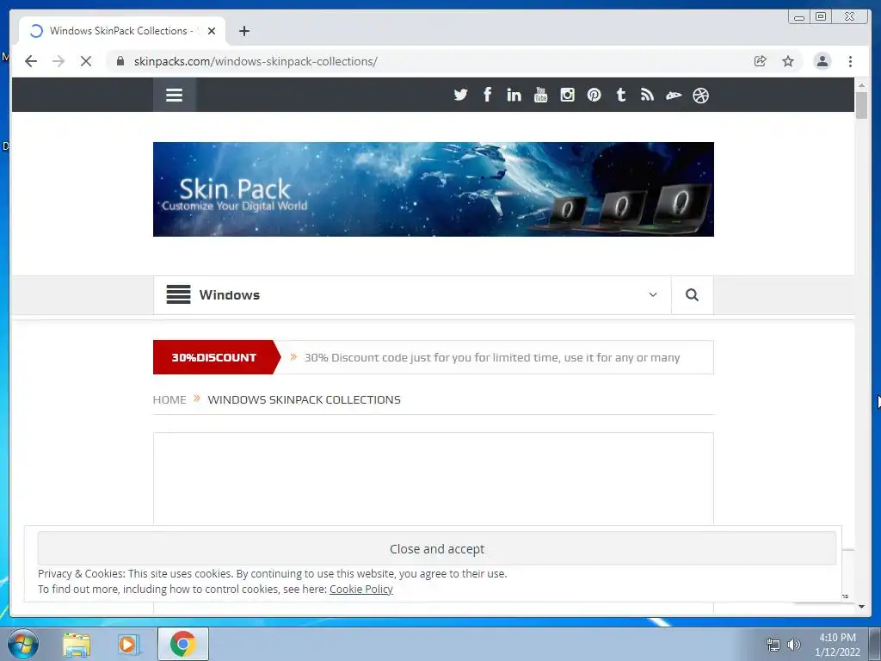881x661 pixels.
Task: Click WINDOWS SKINPACK COLLECTIONS breadcrumb text
Action: coord(304,399)
